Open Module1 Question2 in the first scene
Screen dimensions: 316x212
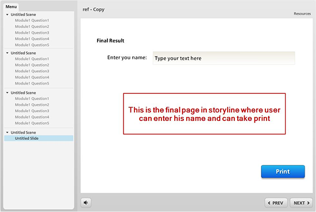32,26
